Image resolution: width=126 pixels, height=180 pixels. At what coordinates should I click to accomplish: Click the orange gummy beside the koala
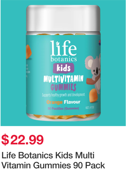pos(94,95)
